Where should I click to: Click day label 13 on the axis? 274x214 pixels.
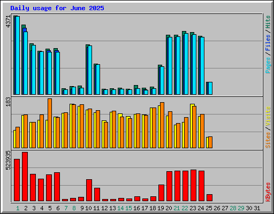[x=112, y=208]
